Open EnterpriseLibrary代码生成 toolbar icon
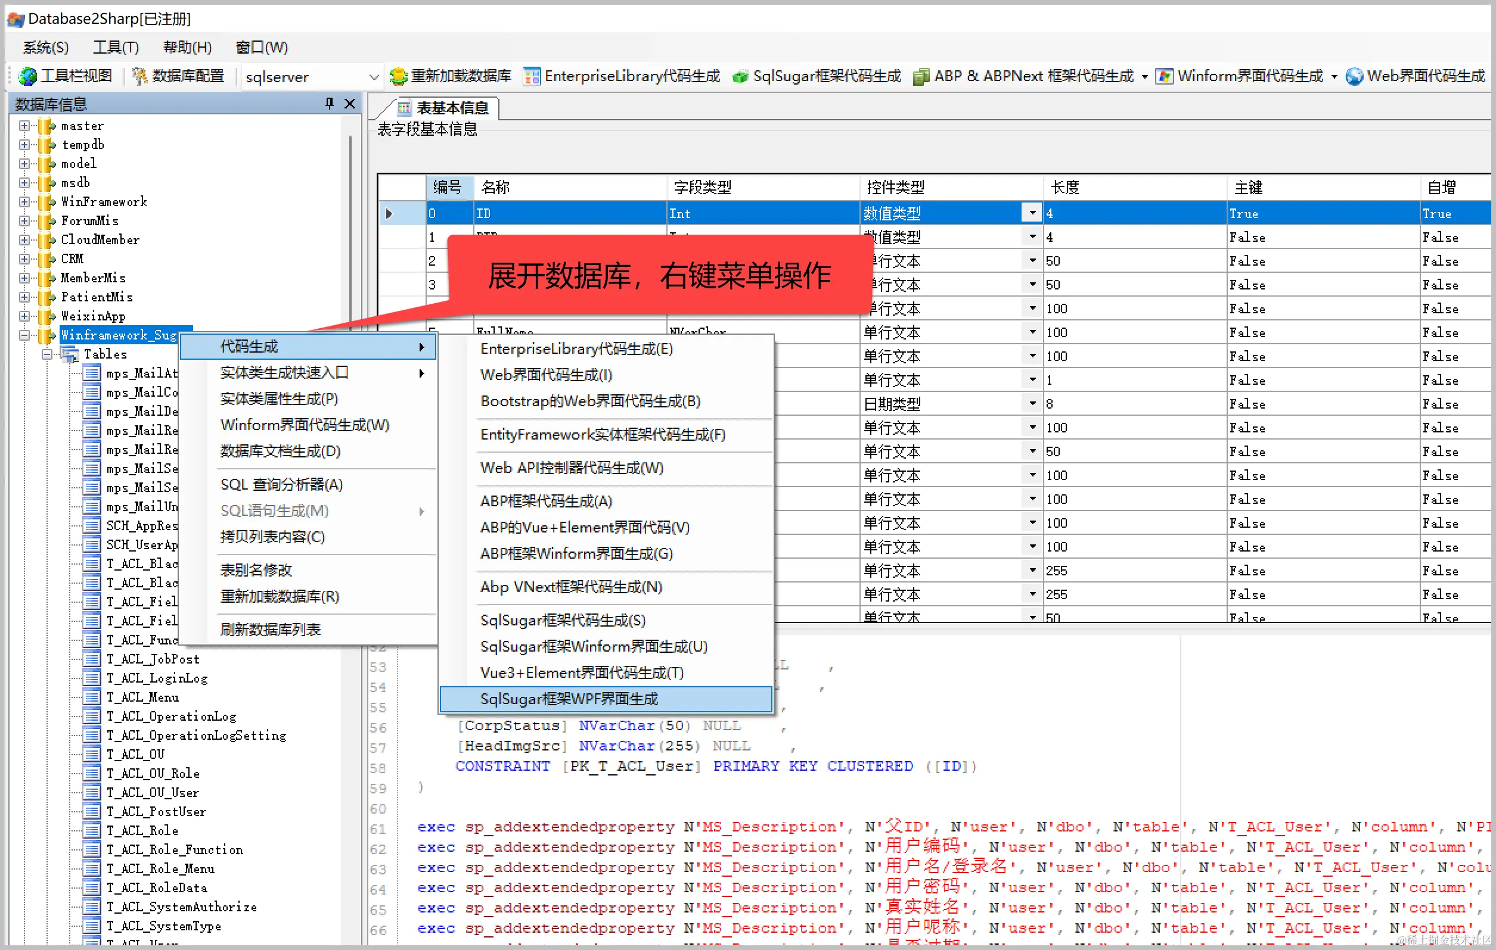The height and width of the screenshot is (950, 1496). pyautogui.click(x=532, y=76)
